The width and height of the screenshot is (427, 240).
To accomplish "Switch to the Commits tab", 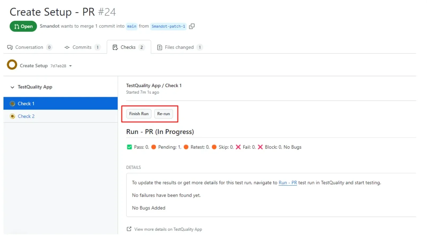I will coord(82,47).
